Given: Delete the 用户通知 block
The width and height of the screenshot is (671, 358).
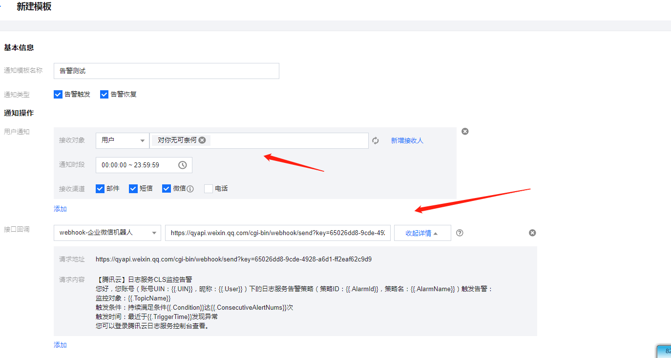Looking at the screenshot, I should tap(465, 131).
